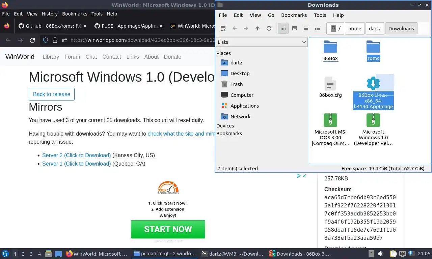Click the home path breadcrumb
The image size is (432, 259).
355,28
